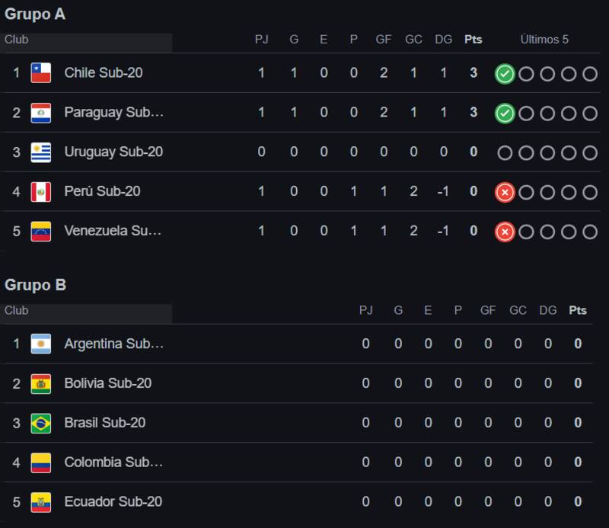
Task: Click the Club header in Grupo B
Action: pyautogui.click(x=17, y=311)
